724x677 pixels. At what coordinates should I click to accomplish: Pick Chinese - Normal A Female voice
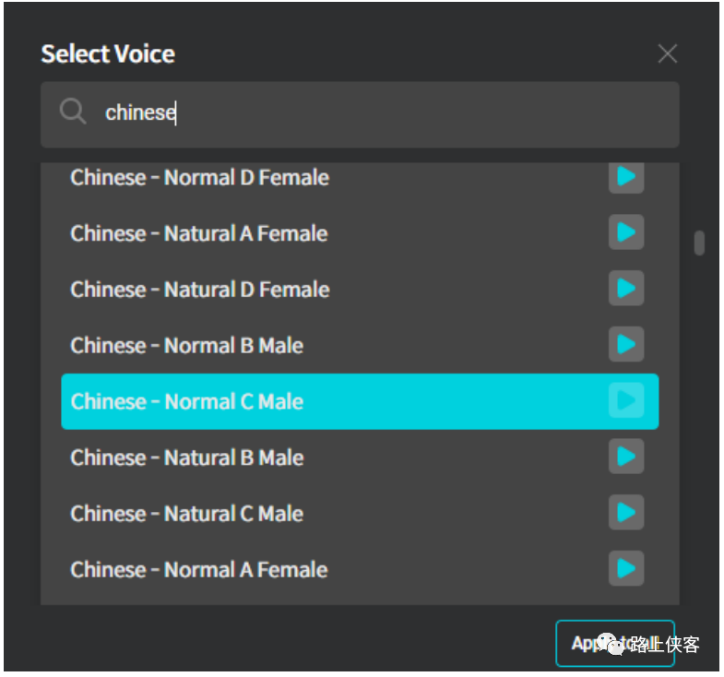[x=199, y=570]
